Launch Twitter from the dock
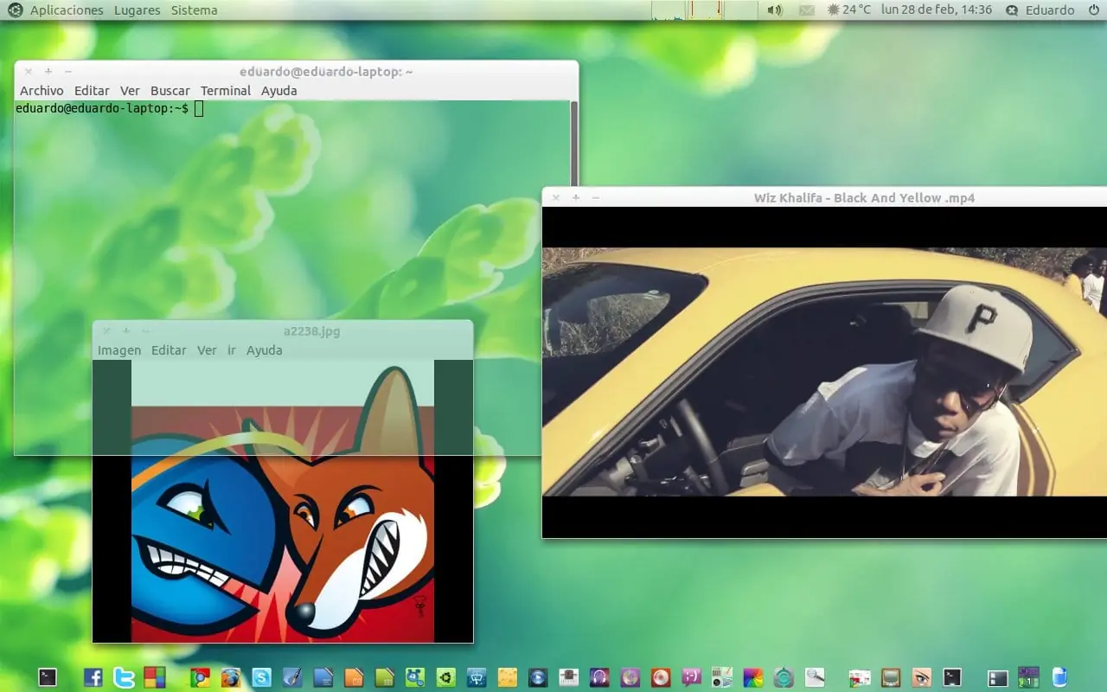 point(124,678)
